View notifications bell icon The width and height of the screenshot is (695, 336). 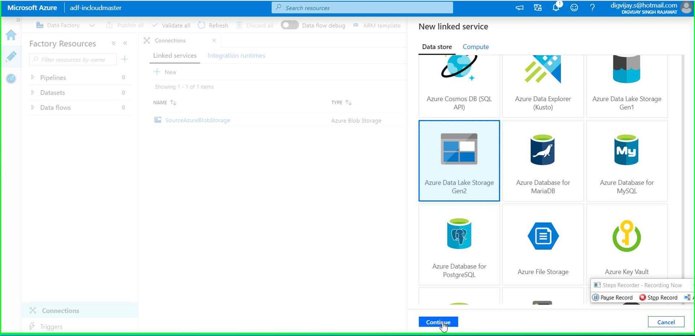pos(556,7)
